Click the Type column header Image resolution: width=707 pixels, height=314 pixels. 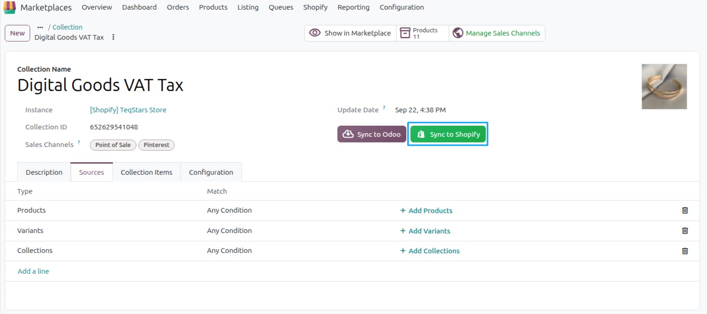(25, 191)
